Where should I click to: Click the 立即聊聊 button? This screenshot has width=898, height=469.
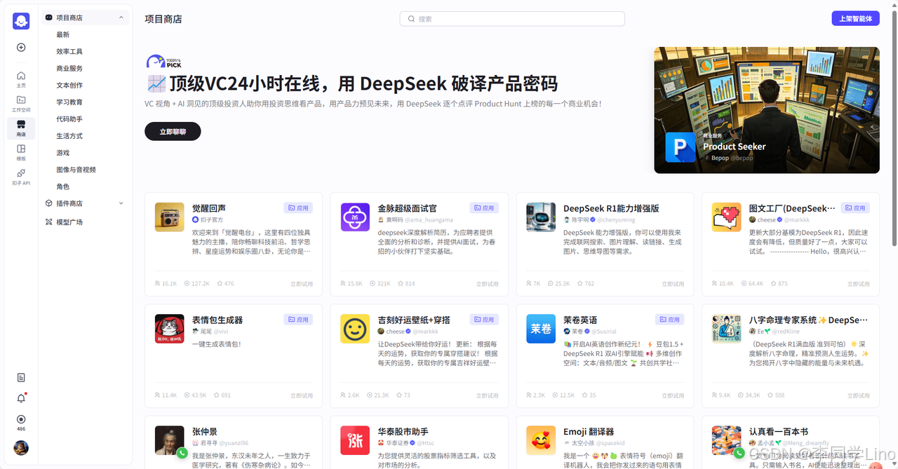[173, 131]
